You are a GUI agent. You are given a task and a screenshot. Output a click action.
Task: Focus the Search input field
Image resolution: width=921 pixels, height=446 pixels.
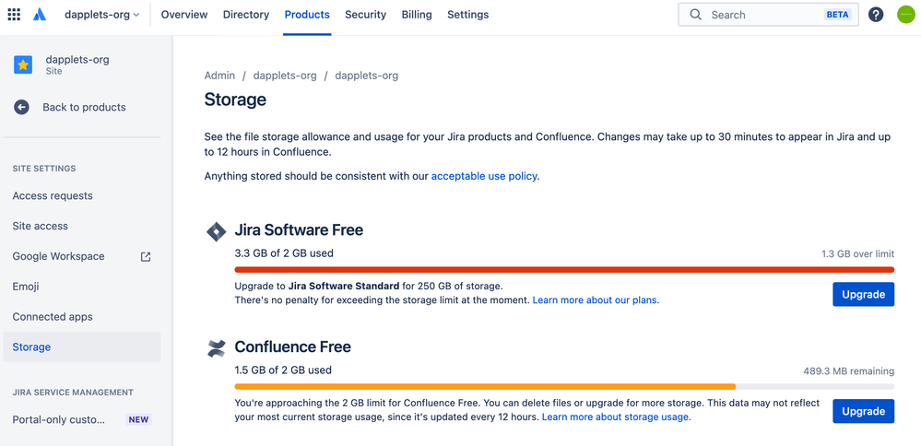[768, 15]
